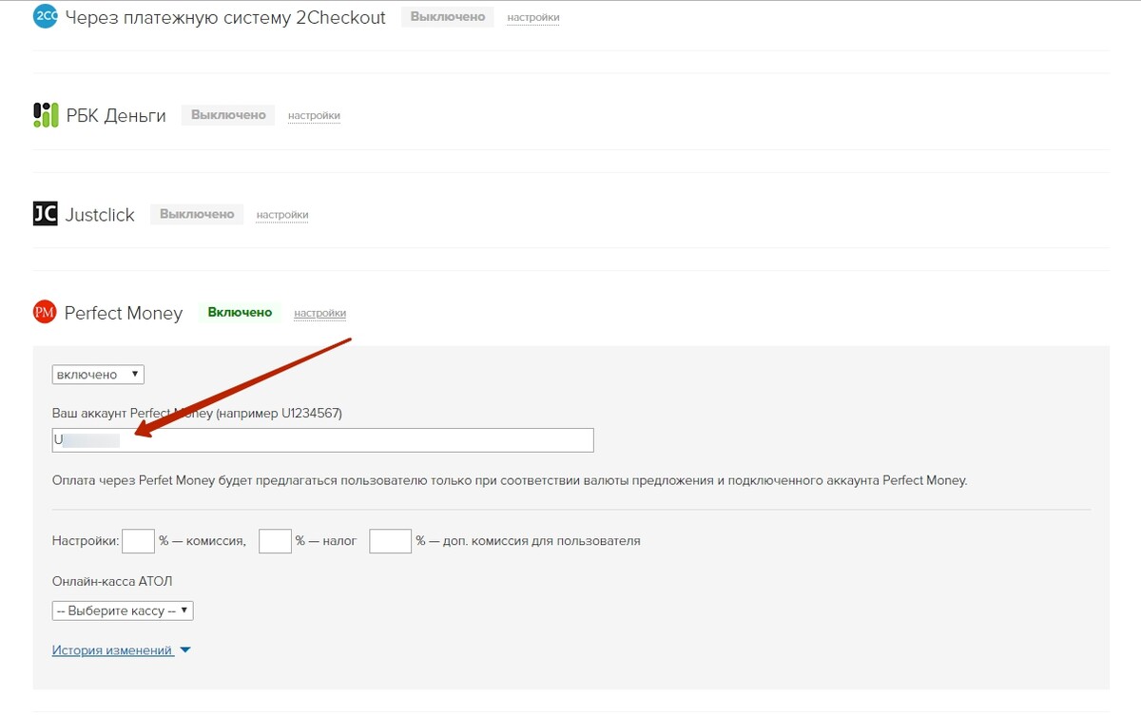The width and height of the screenshot is (1141, 717).
Task: Open the Выберите кассу dropdown
Action: [123, 610]
